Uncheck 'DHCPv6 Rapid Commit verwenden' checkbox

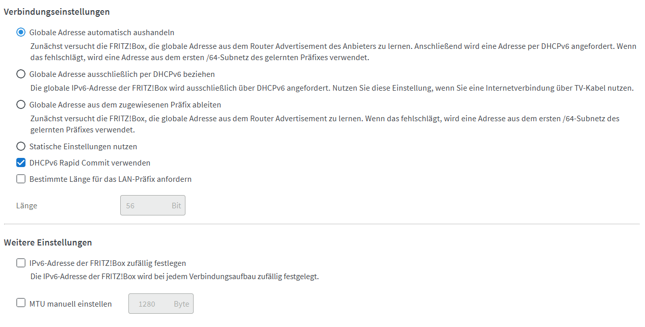point(21,162)
